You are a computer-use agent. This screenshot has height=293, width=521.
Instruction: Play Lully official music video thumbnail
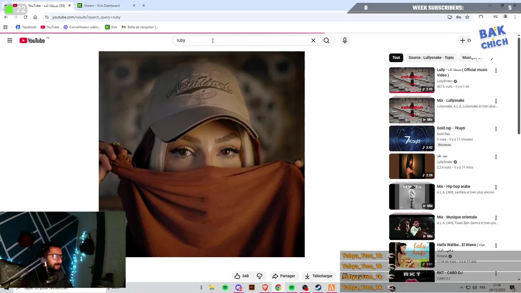click(x=412, y=80)
